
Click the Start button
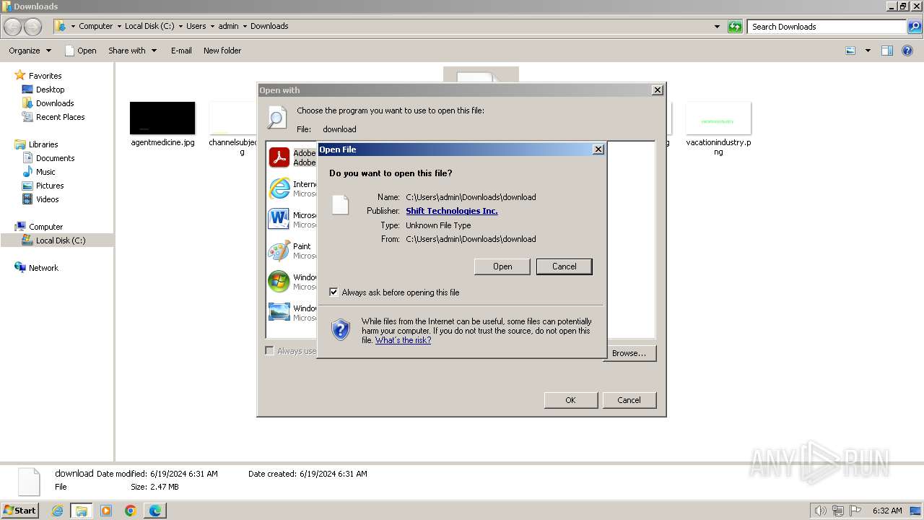pyautogui.click(x=19, y=510)
